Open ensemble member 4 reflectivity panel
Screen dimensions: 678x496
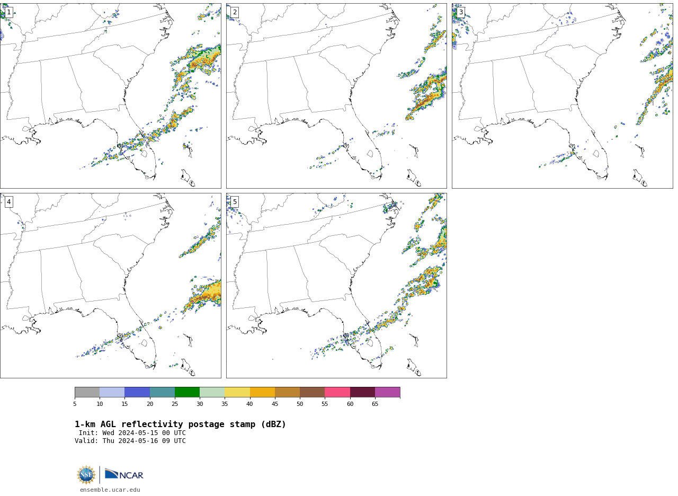(110, 286)
